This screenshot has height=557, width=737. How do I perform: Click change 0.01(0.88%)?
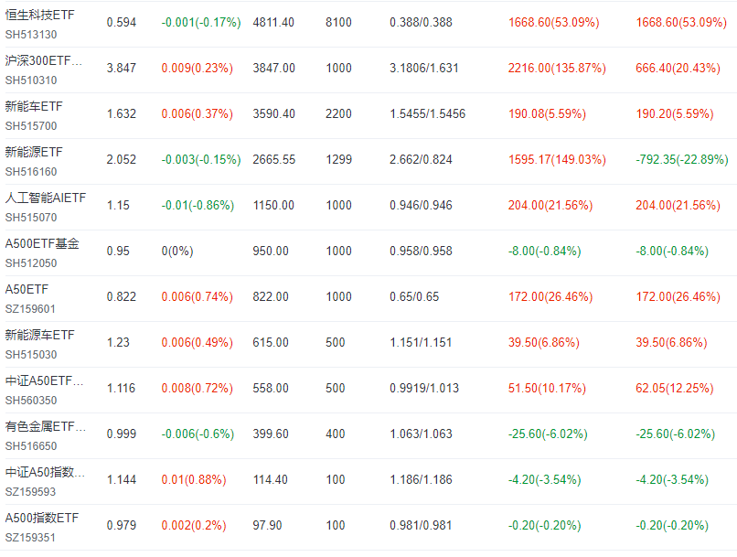(194, 480)
